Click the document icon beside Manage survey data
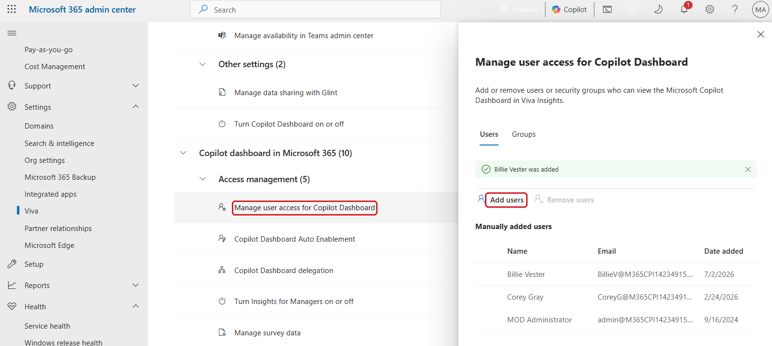The image size is (772, 346). click(222, 332)
